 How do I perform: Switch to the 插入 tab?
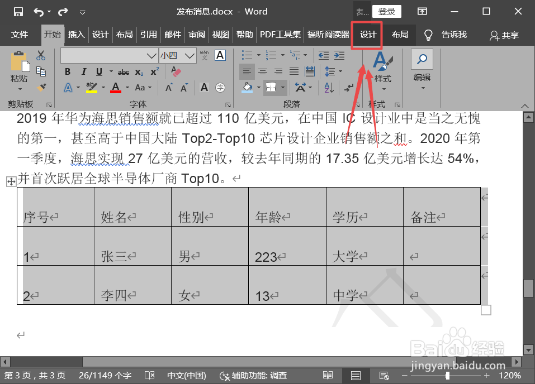point(76,35)
